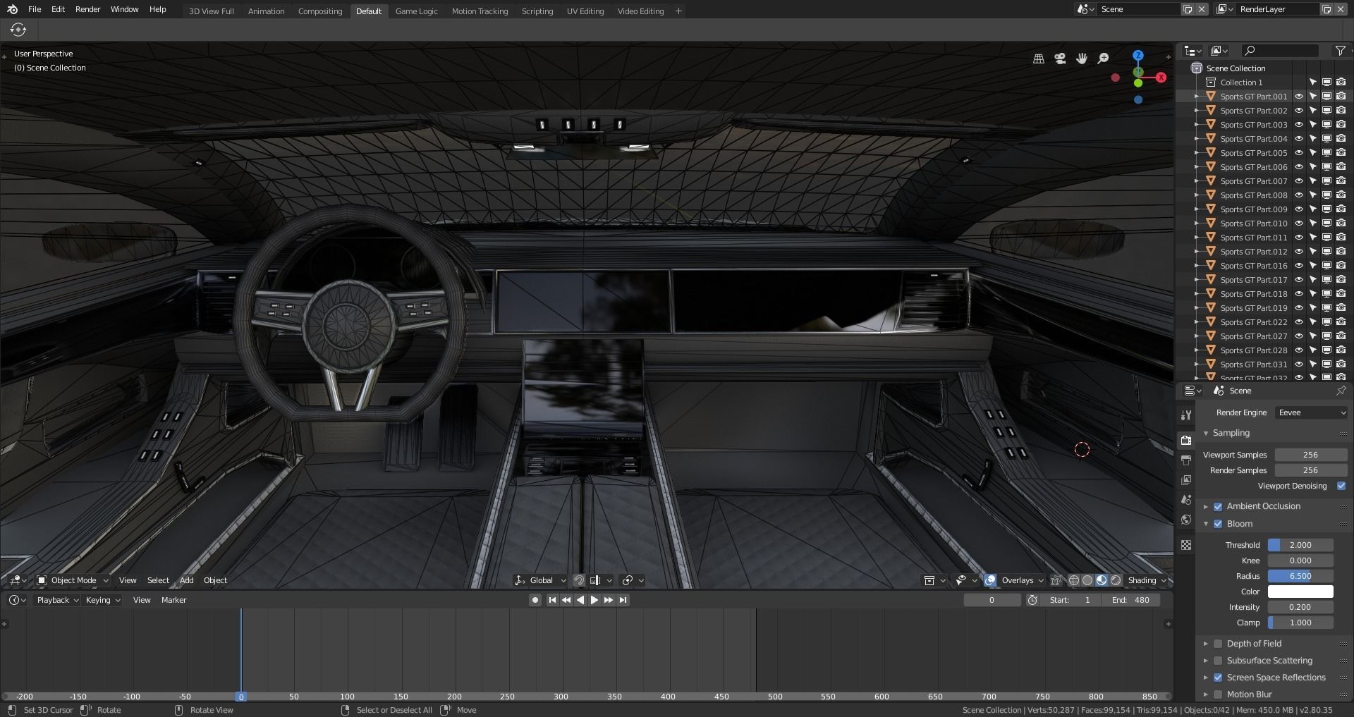
Task: Open the Output properties tab
Action: click(x=1186, y=460)
